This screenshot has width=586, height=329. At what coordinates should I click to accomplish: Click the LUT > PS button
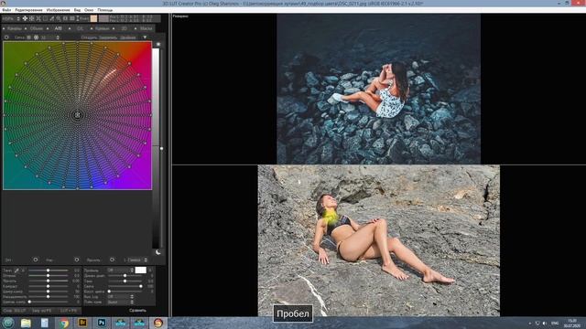(x=69, y=311)
